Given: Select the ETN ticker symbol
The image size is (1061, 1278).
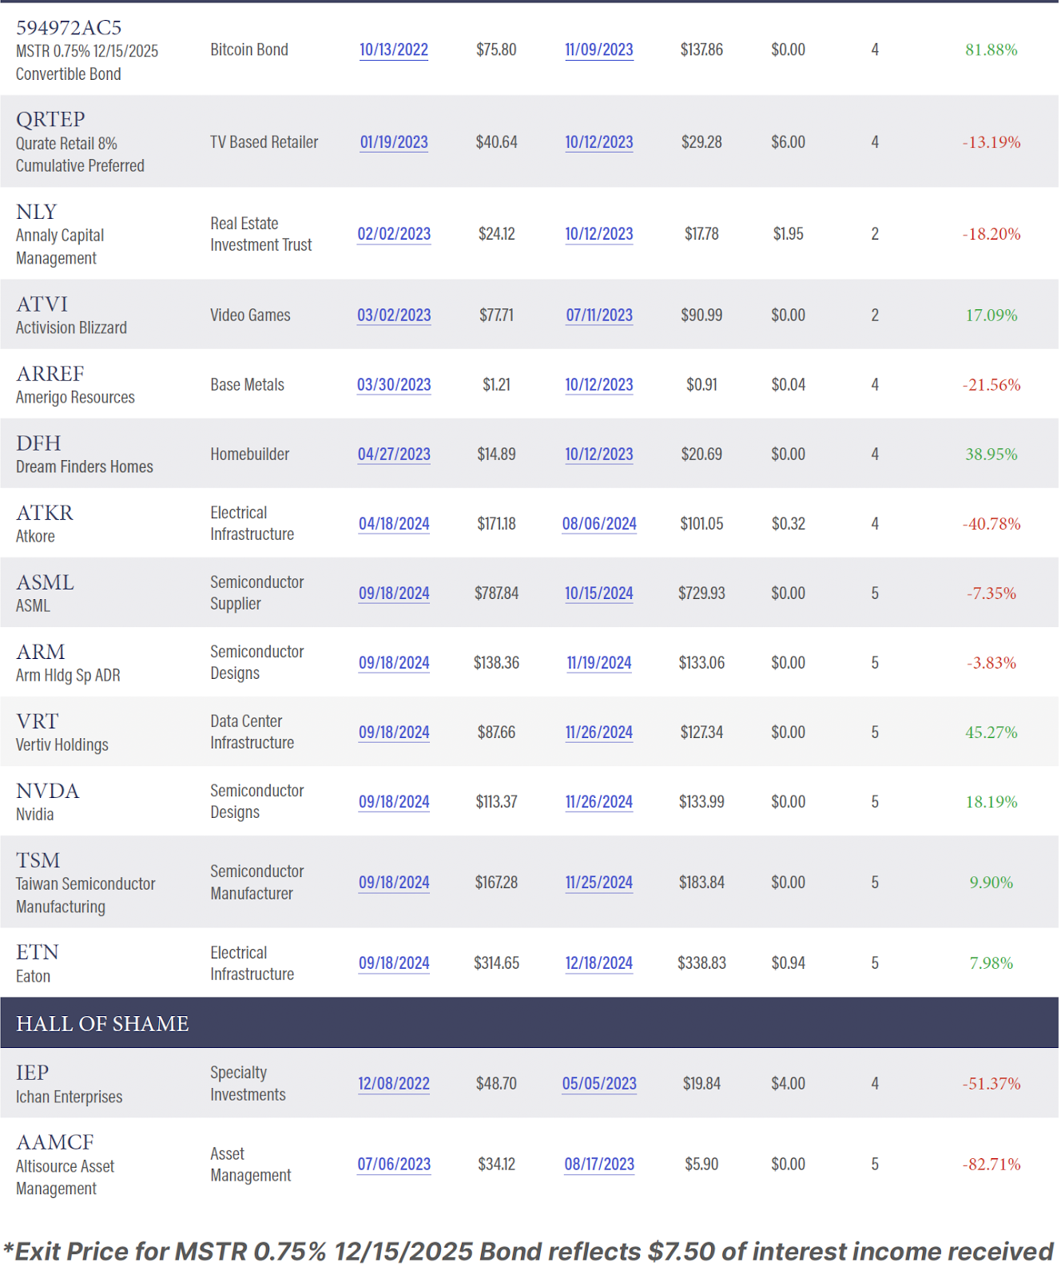Looking at the screenshot, I should coord(38,952).
